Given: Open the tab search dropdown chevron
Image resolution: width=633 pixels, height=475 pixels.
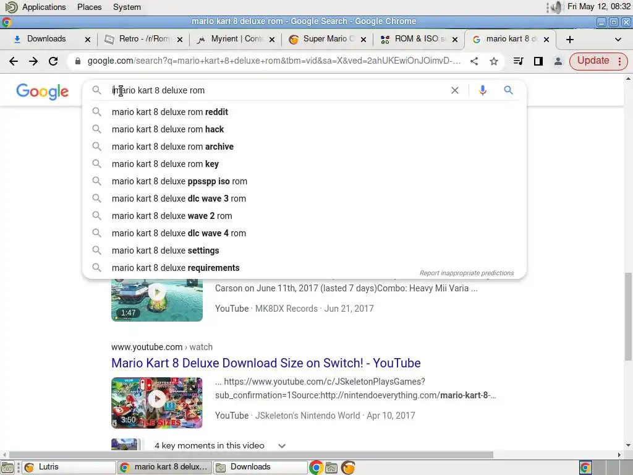Looking at the screenshot, I should (x=618, y=39).
